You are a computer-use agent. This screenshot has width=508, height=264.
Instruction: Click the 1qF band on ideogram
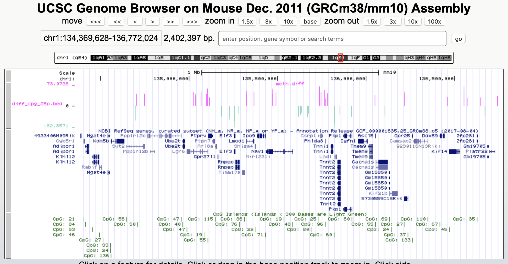tap(355, 58)
